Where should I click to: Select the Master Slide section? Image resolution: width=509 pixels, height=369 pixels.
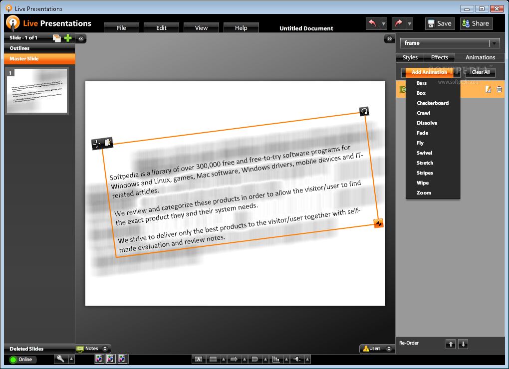click(x=39, y=59)
